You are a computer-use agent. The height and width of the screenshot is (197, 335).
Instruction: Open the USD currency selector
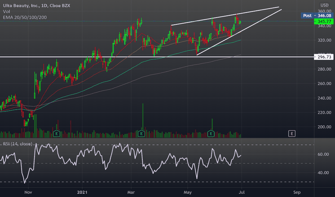coord(324,5)
